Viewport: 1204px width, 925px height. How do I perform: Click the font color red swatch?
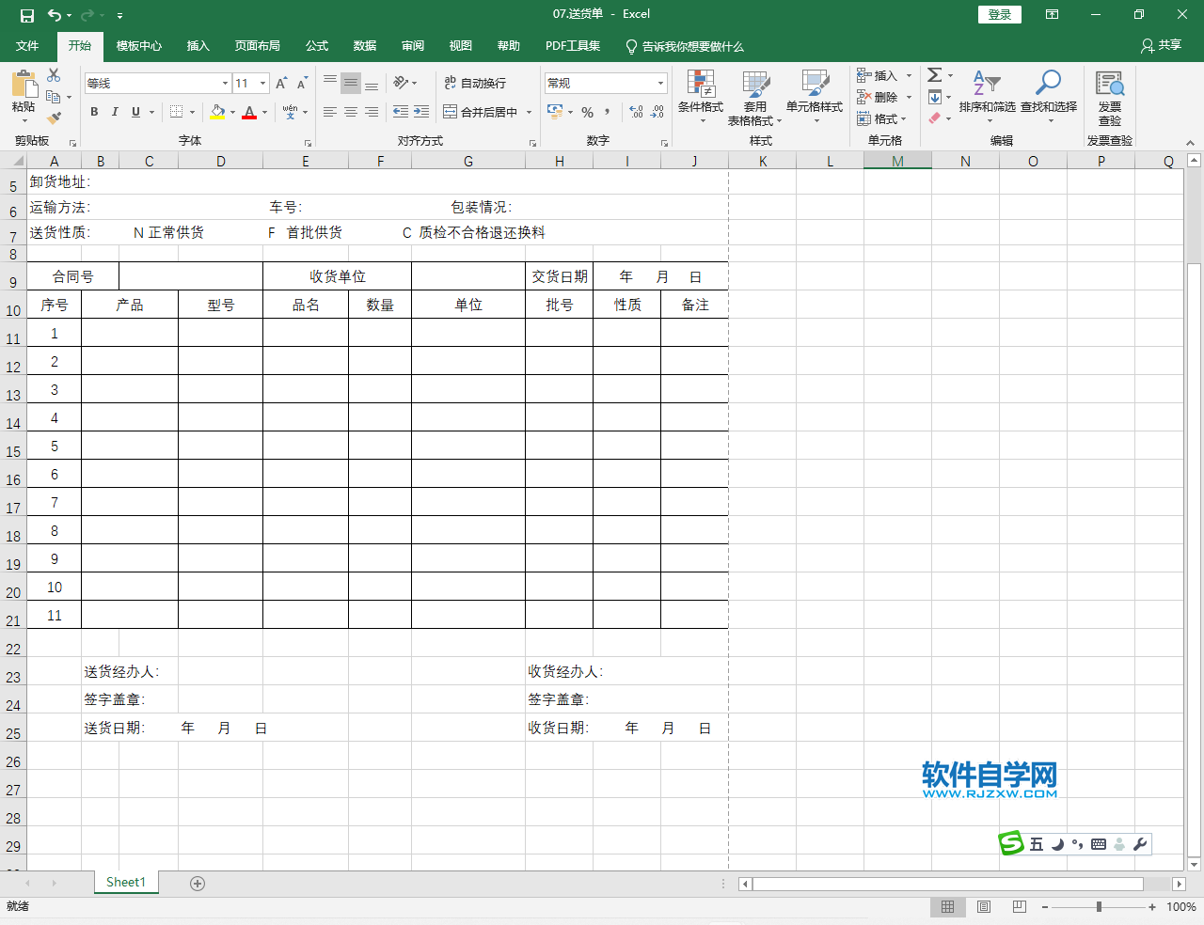pyautogui.click(x=249, y=112)
